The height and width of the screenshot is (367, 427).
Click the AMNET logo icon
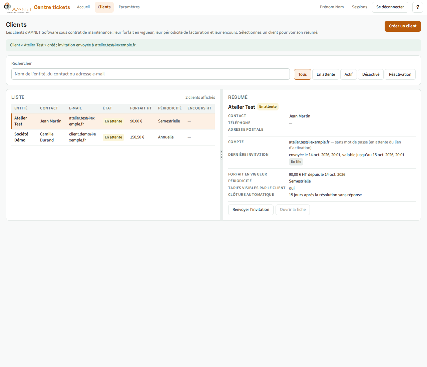pos(18,7)
